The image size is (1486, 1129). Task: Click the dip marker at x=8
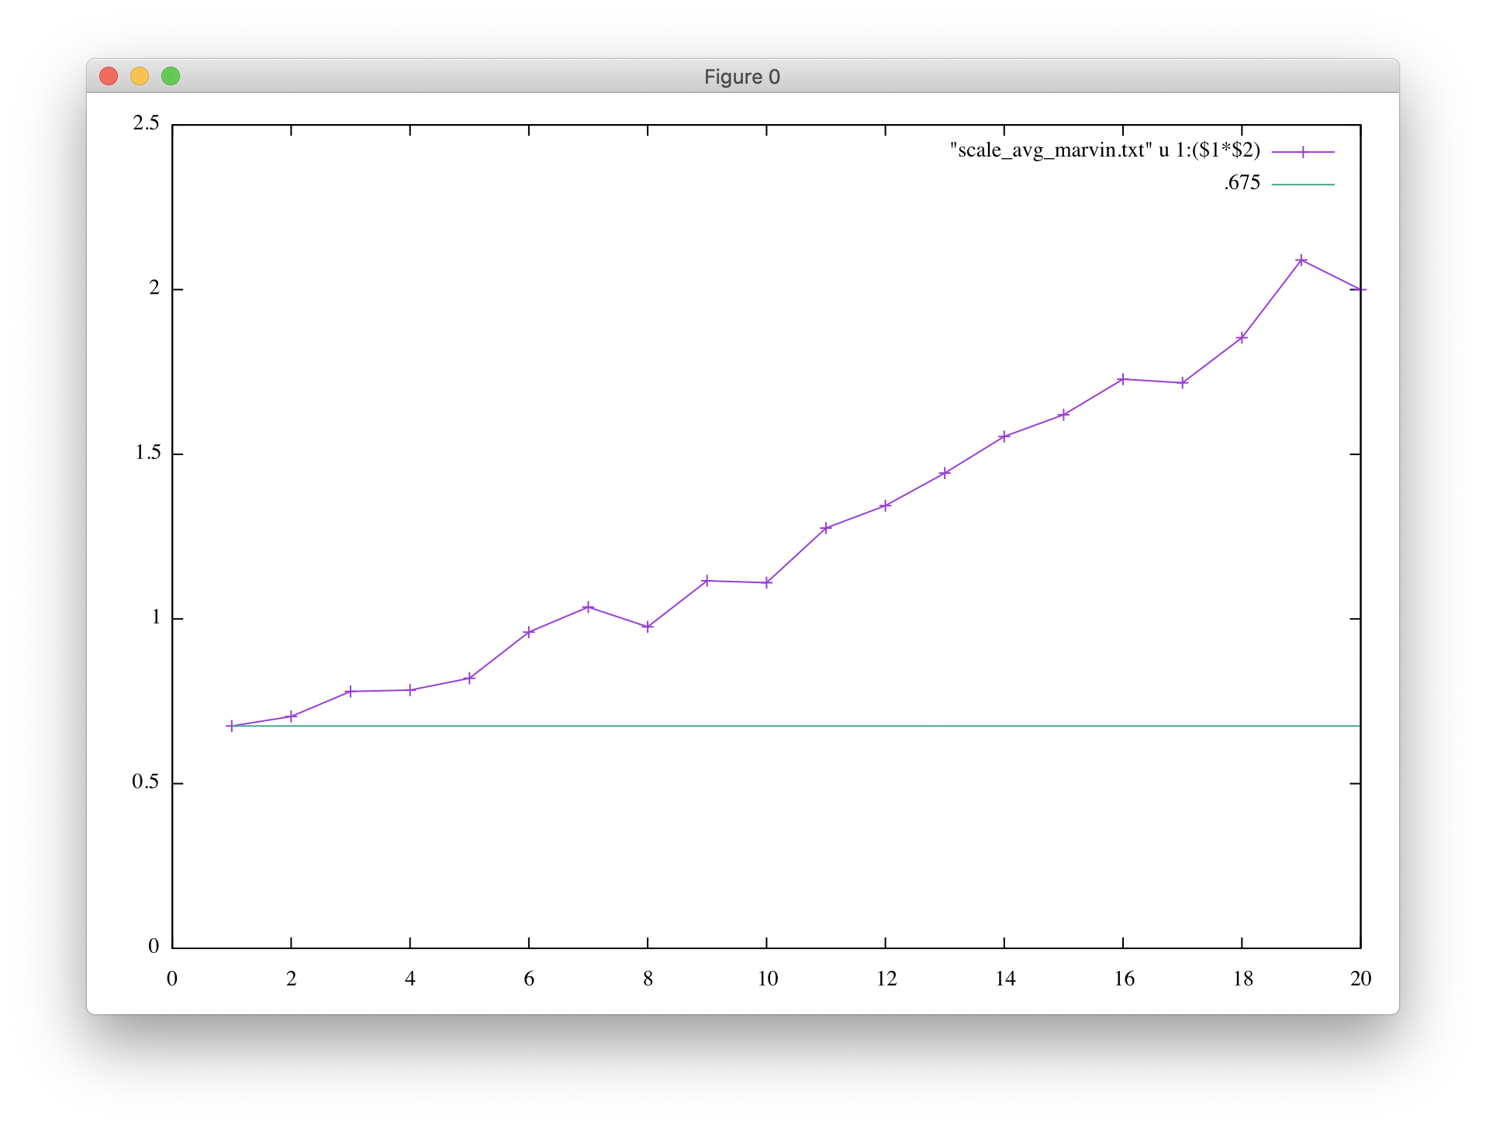coord(648,624)
